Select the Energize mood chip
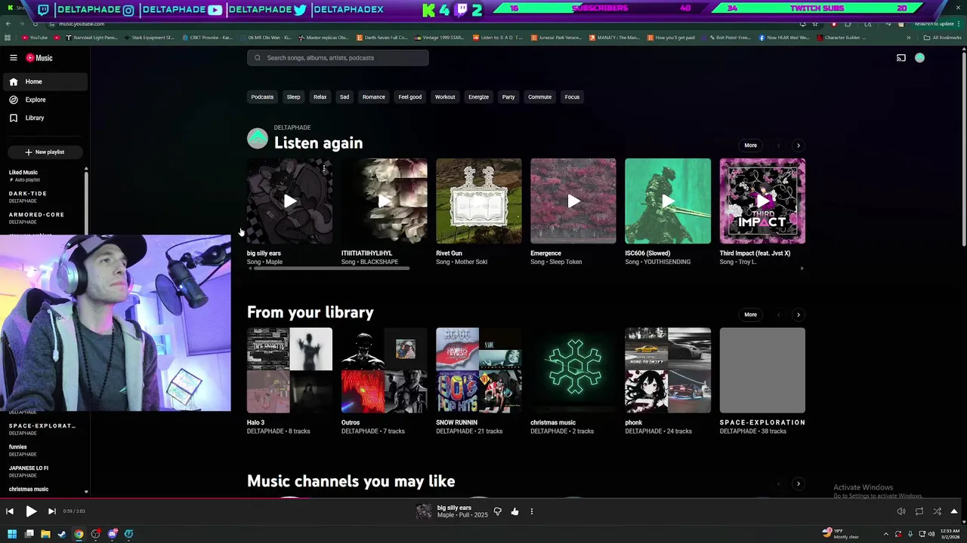Viewport: 967px width, 543px height. [478, 97]
